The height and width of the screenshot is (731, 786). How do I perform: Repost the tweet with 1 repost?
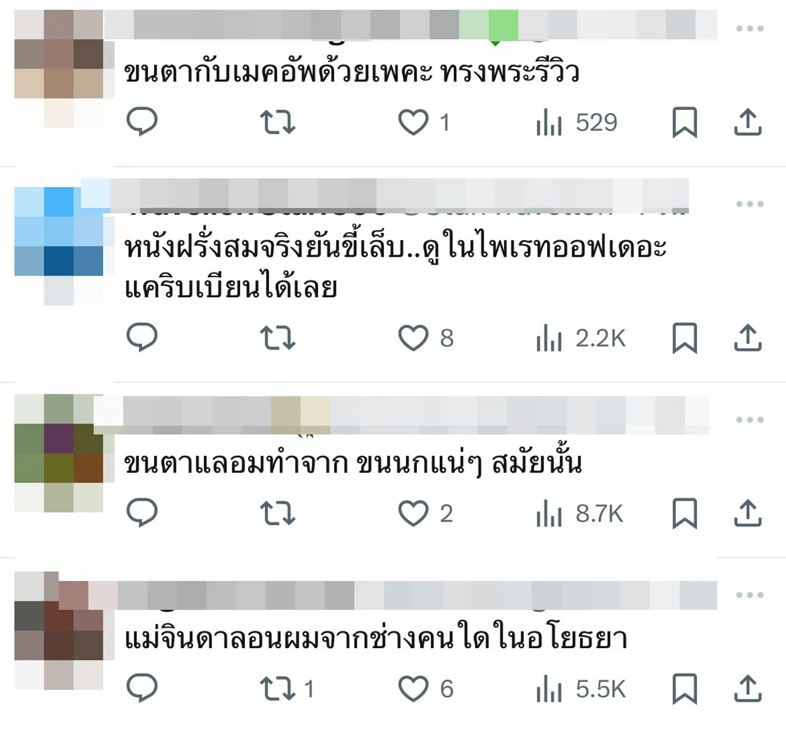click(287, 689)
